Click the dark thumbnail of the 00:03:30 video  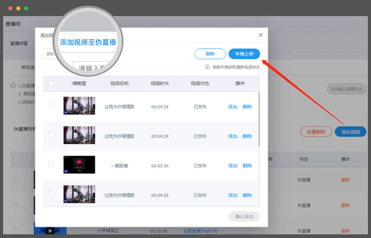[79, 164]
